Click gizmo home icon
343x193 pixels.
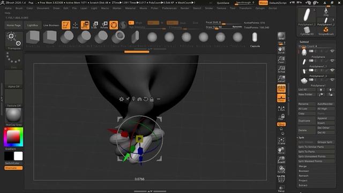coord(139,99)
